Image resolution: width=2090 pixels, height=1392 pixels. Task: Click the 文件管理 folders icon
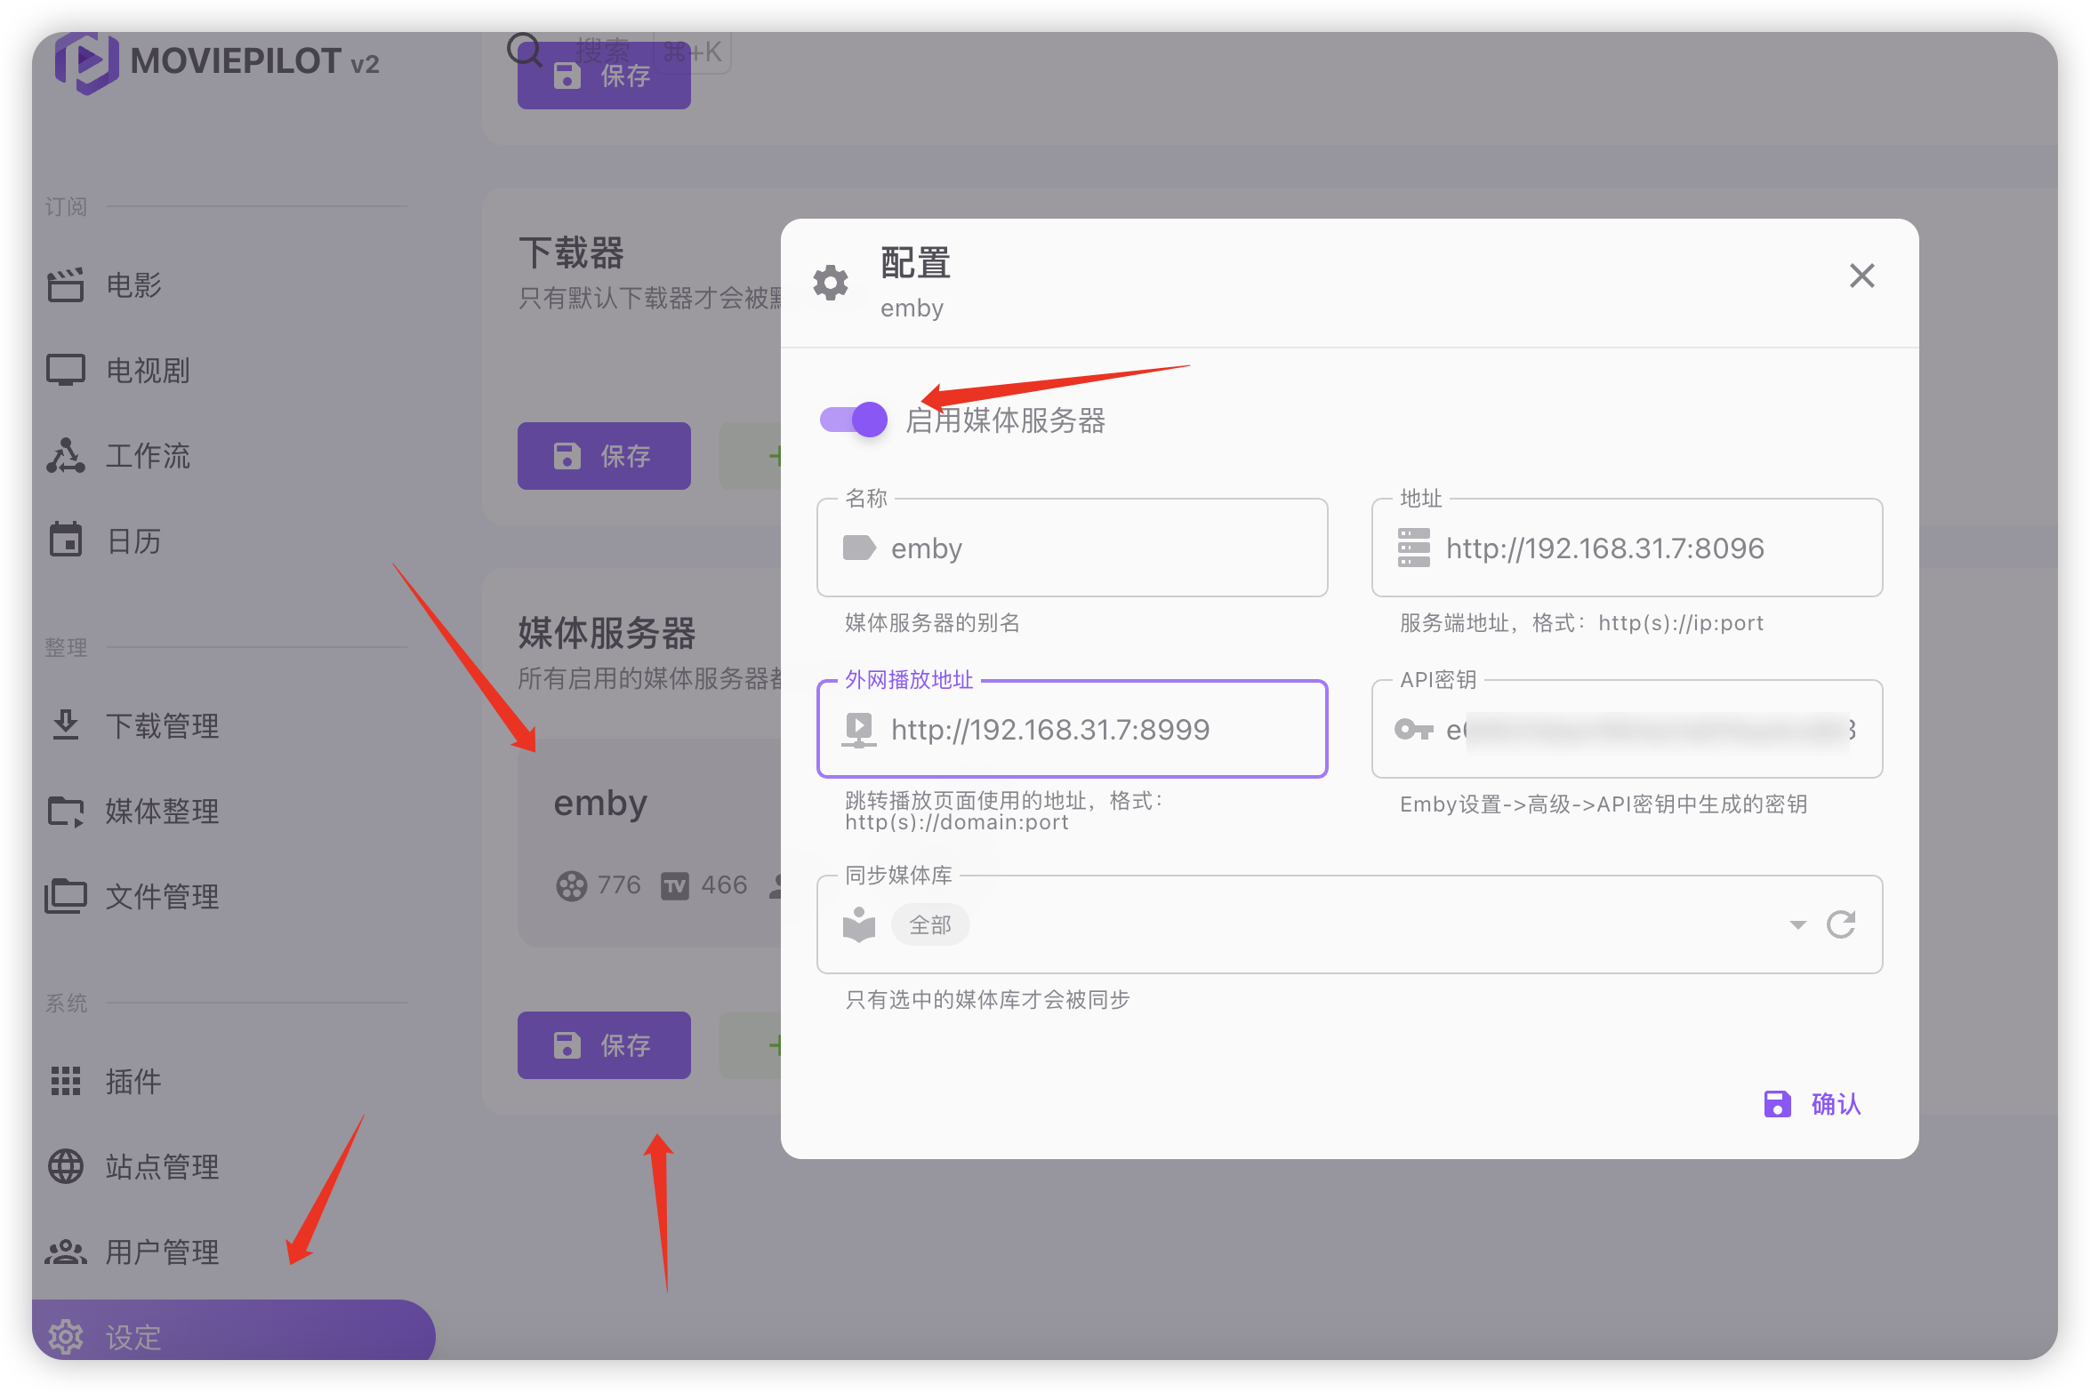tap(66, 897)
